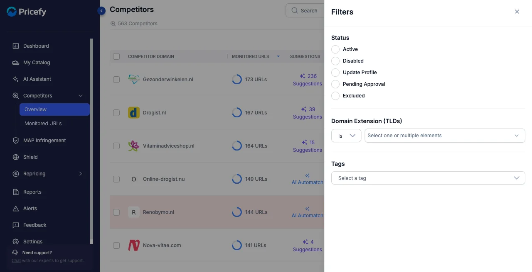Image resolution: width=532 pixels, height=272 pixels.
Task: Click AI Automatch for Renobymo.nl
Action: [x=308, y=212]
